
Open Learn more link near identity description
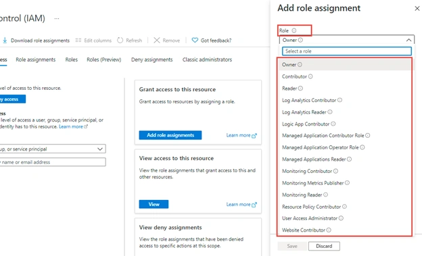[x=73, y=127]
